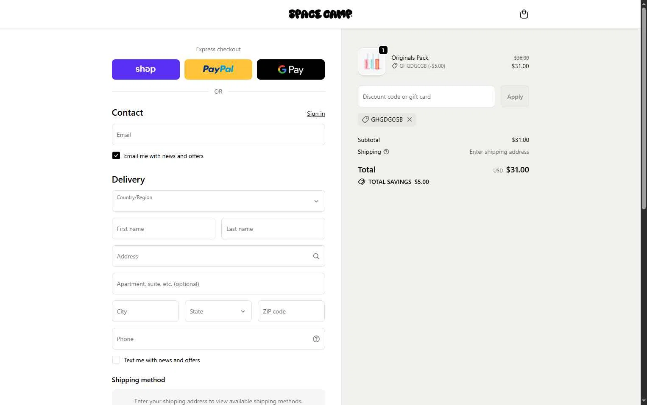Click the page vertical scrollbar
This screenshot has width=647, height=405.
pyautogui.click(x=644, y=109)
